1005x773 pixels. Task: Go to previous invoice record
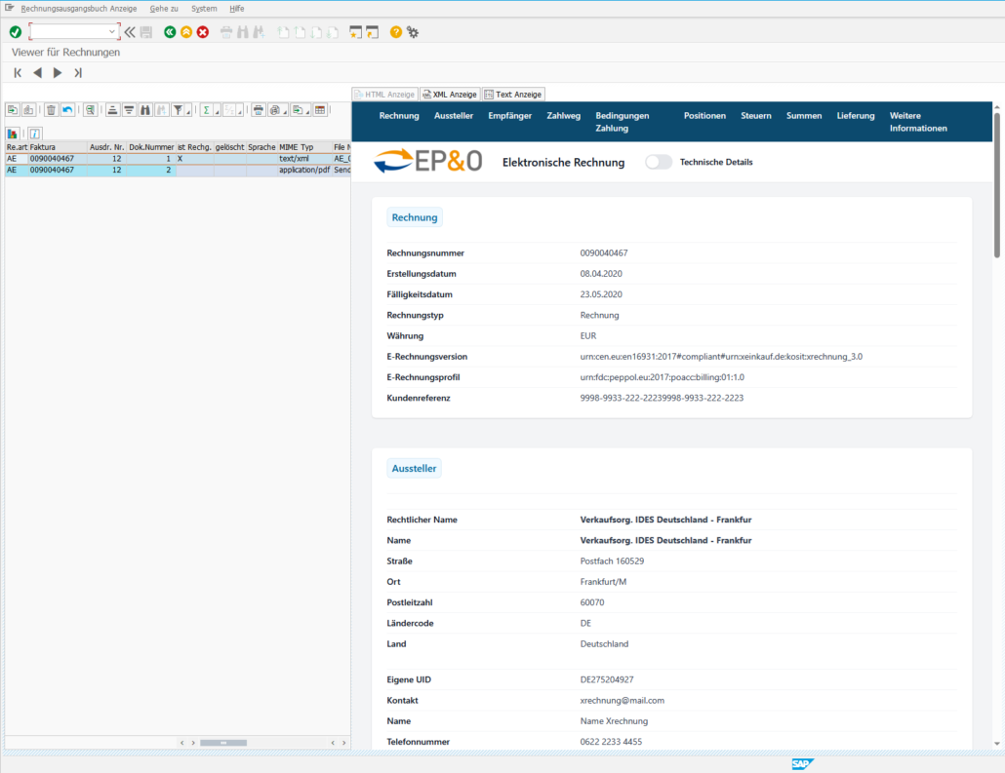pyautogui.click(x=38, y=73)
